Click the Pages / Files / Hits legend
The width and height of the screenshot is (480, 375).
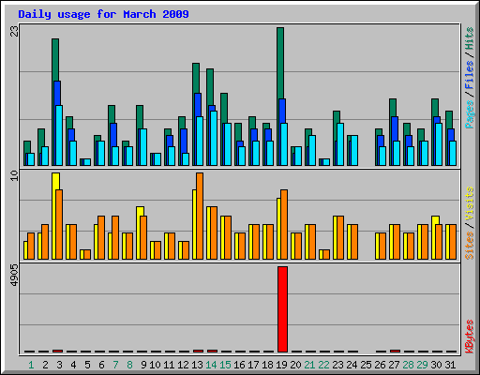[x=469, y=78]
